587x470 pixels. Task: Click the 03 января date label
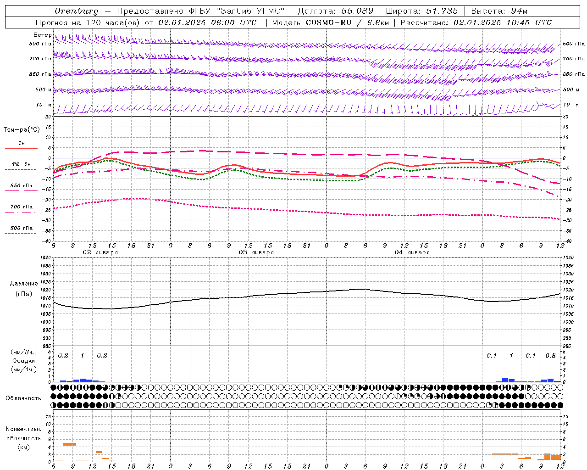click(x=256, y=252)
